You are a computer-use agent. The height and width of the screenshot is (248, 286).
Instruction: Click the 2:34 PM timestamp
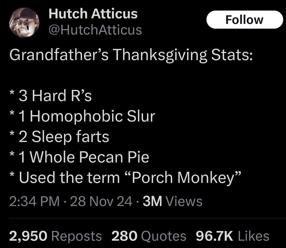point(34,201)
